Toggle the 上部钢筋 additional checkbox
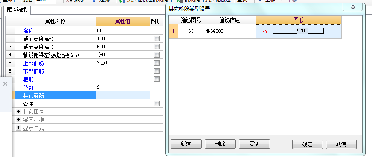 [157, 63]
